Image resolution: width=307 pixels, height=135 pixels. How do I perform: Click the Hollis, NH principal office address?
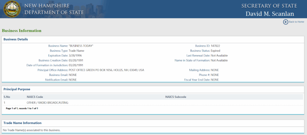coord(106,70)
